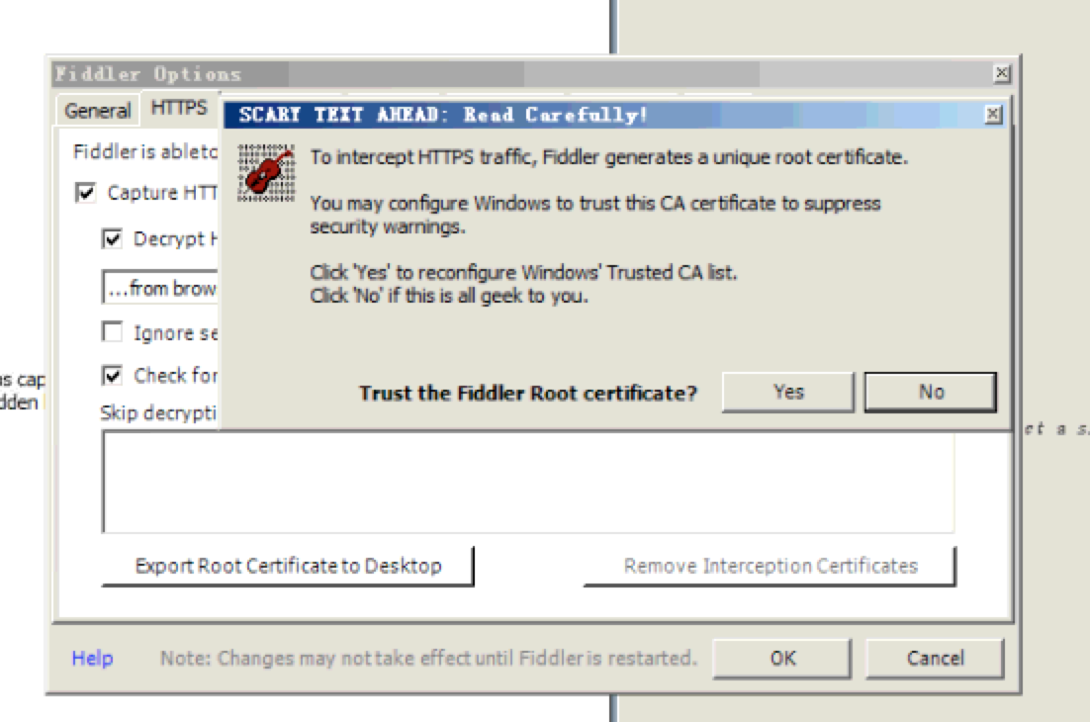Viewport: 1090px width, 722px height.
Task: Click Yes to trust Fiddler Root certificate
Action: click(787, 392)
